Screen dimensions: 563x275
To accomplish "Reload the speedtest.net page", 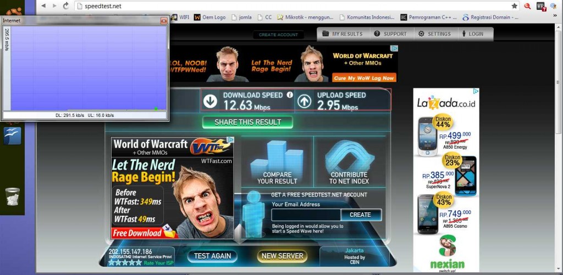I will 66,5.
